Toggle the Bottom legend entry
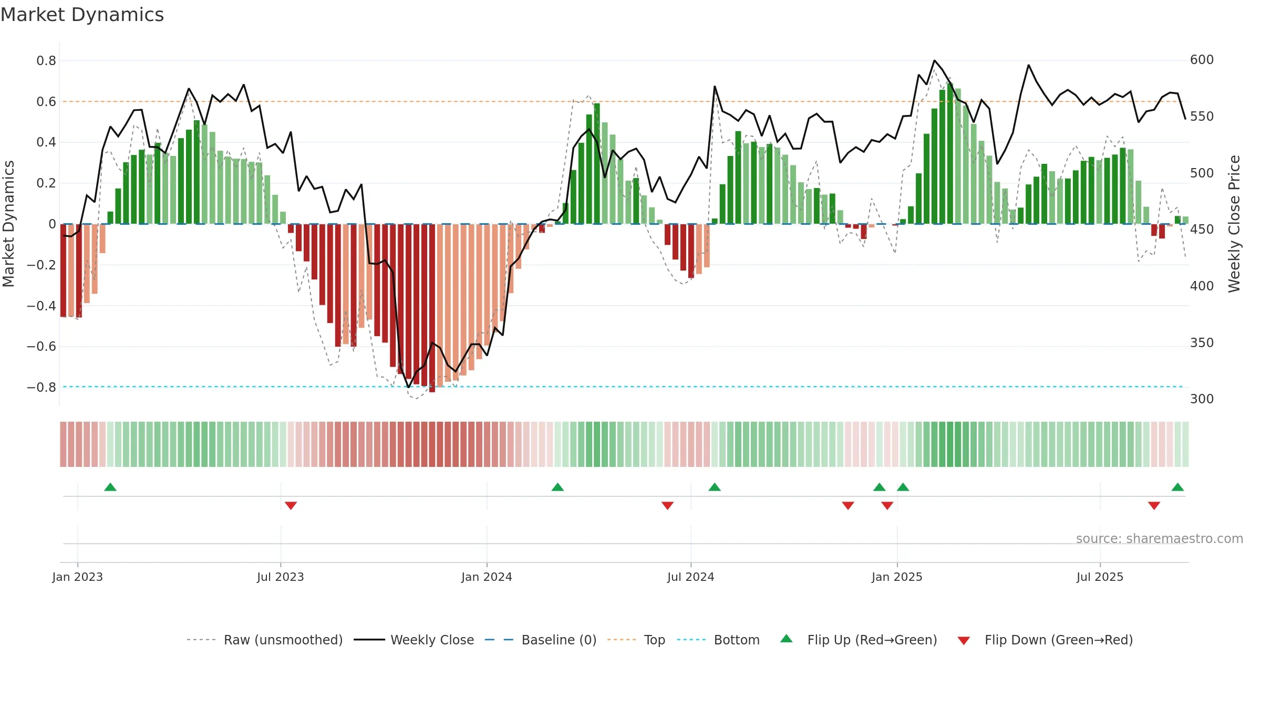This screenshot has width=1261, height=709. (x=718, y=640)
